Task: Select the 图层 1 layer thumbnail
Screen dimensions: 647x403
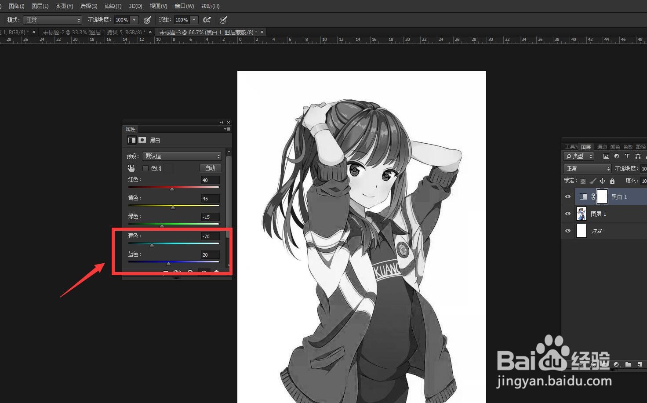Action: click(x=582, y=214)
